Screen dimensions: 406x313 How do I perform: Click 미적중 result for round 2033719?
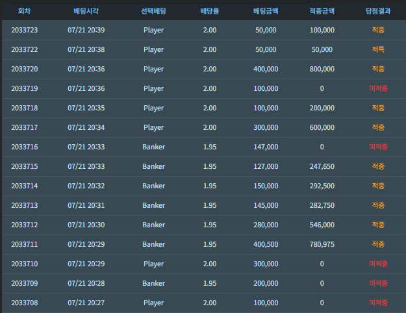tap(378, 88)
